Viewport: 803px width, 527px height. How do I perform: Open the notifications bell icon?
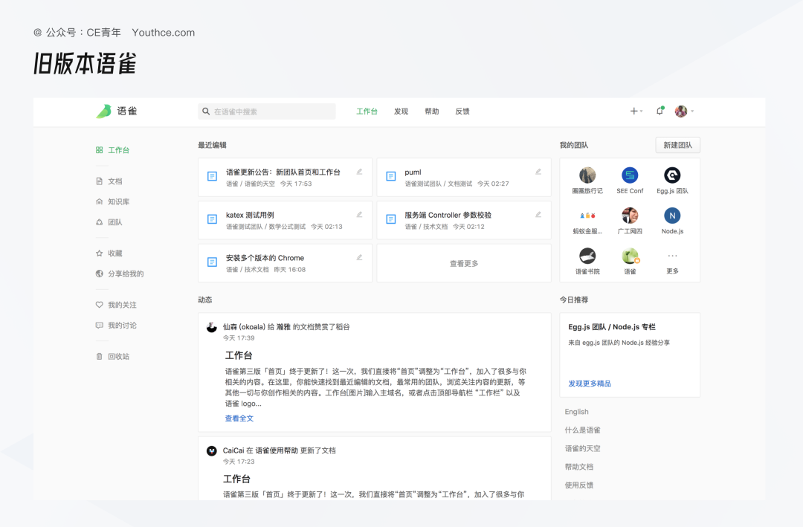(x=660, y=111)
